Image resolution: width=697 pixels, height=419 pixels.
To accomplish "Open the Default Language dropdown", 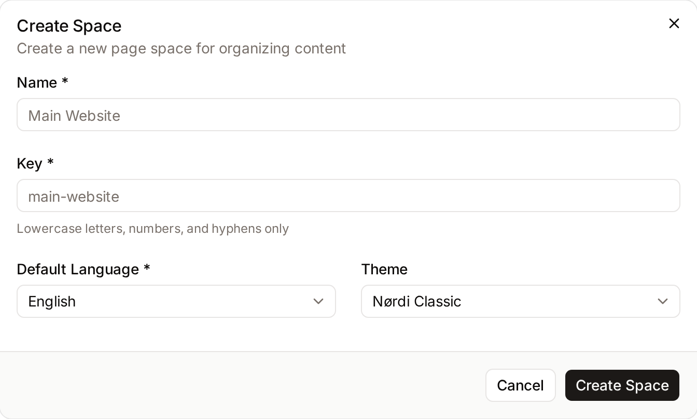I will coord(176,301).
